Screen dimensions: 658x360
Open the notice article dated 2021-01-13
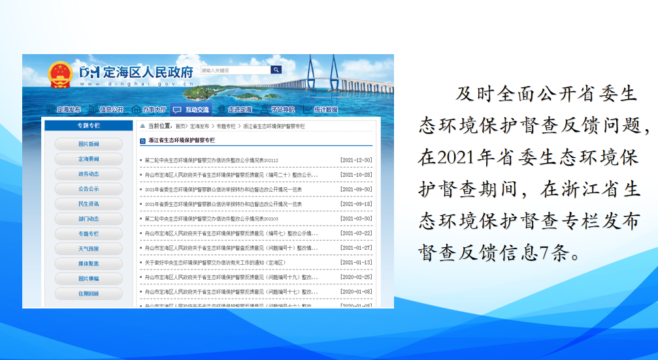[215, 262]
